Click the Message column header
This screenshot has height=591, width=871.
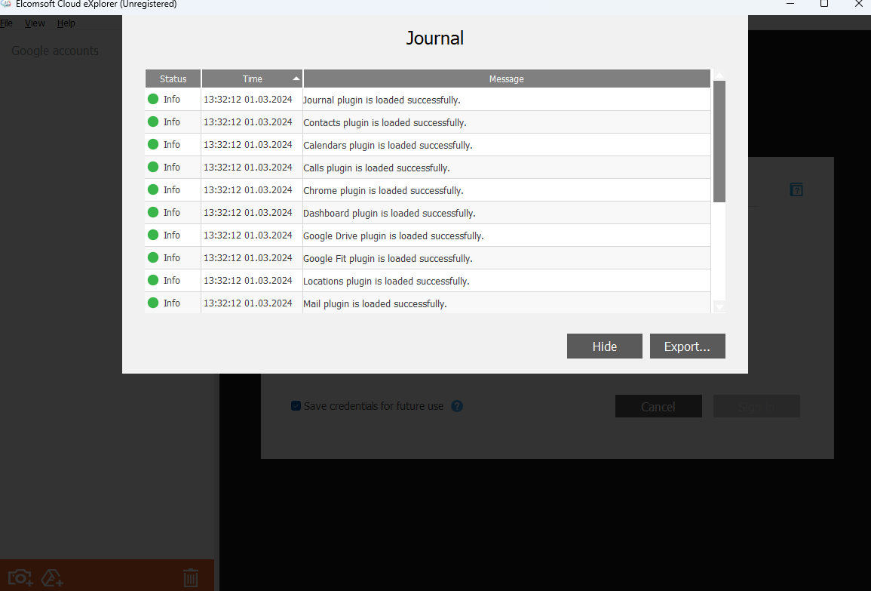click(x=507, y=79)
